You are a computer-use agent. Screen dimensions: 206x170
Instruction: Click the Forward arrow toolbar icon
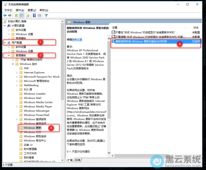coord(10,15)
